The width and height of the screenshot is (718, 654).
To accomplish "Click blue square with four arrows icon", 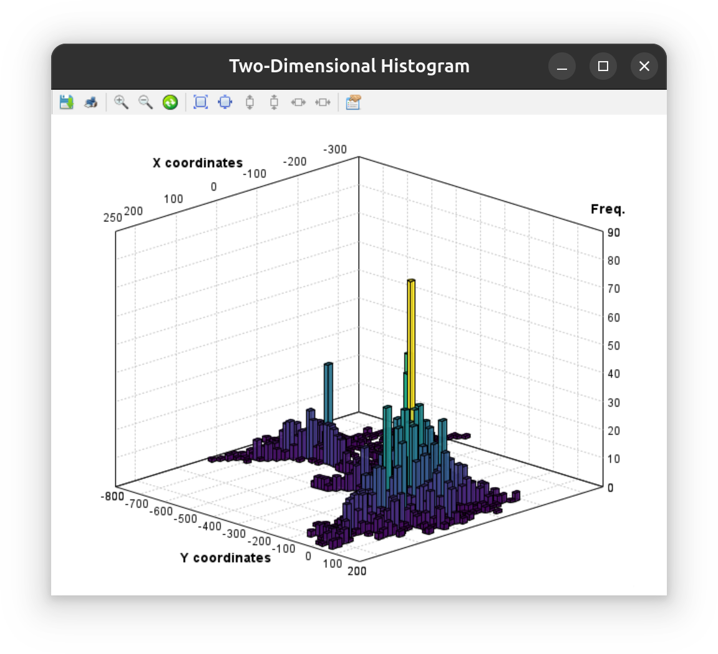I will pos(225,102).
